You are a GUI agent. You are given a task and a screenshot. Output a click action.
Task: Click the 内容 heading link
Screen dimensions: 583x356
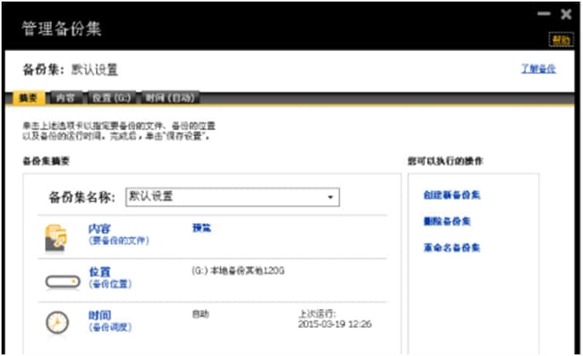(x=100, y=228)
